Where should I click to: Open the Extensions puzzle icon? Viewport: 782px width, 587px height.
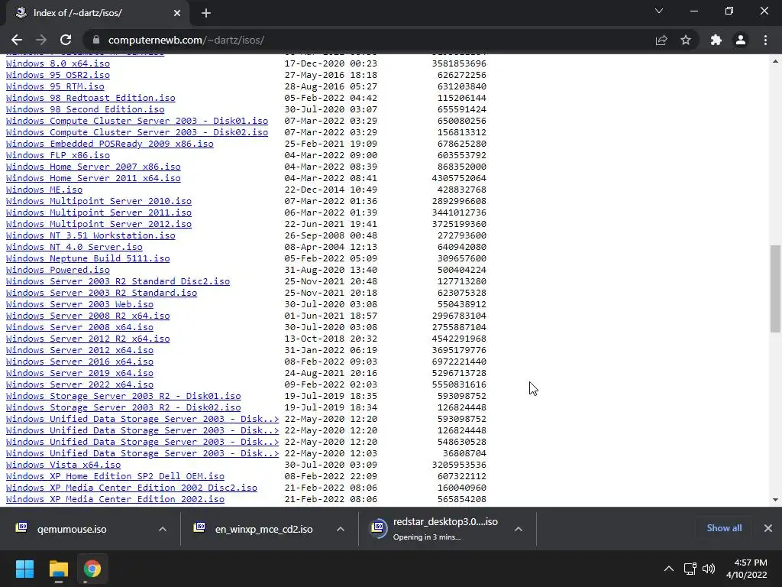(x=716, y=40)
